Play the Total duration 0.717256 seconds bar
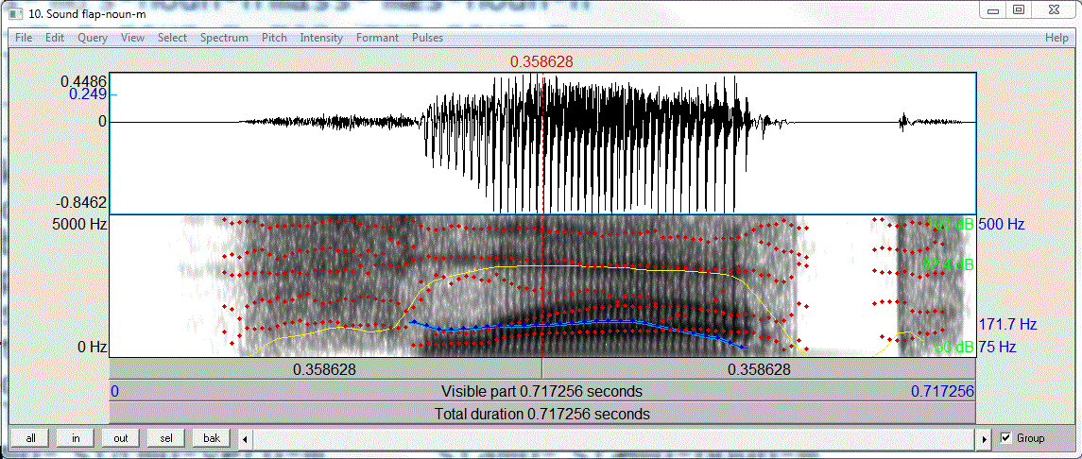The image size is (1082, 459). coord(542,415)
